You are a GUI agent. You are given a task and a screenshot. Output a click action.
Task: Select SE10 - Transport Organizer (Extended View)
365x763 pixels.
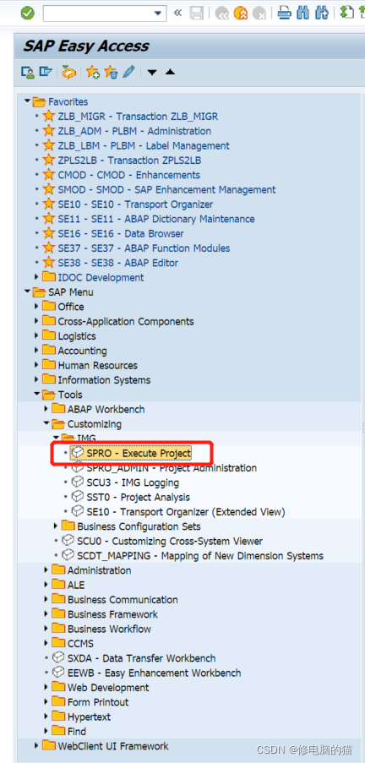(x=186, y=512)
